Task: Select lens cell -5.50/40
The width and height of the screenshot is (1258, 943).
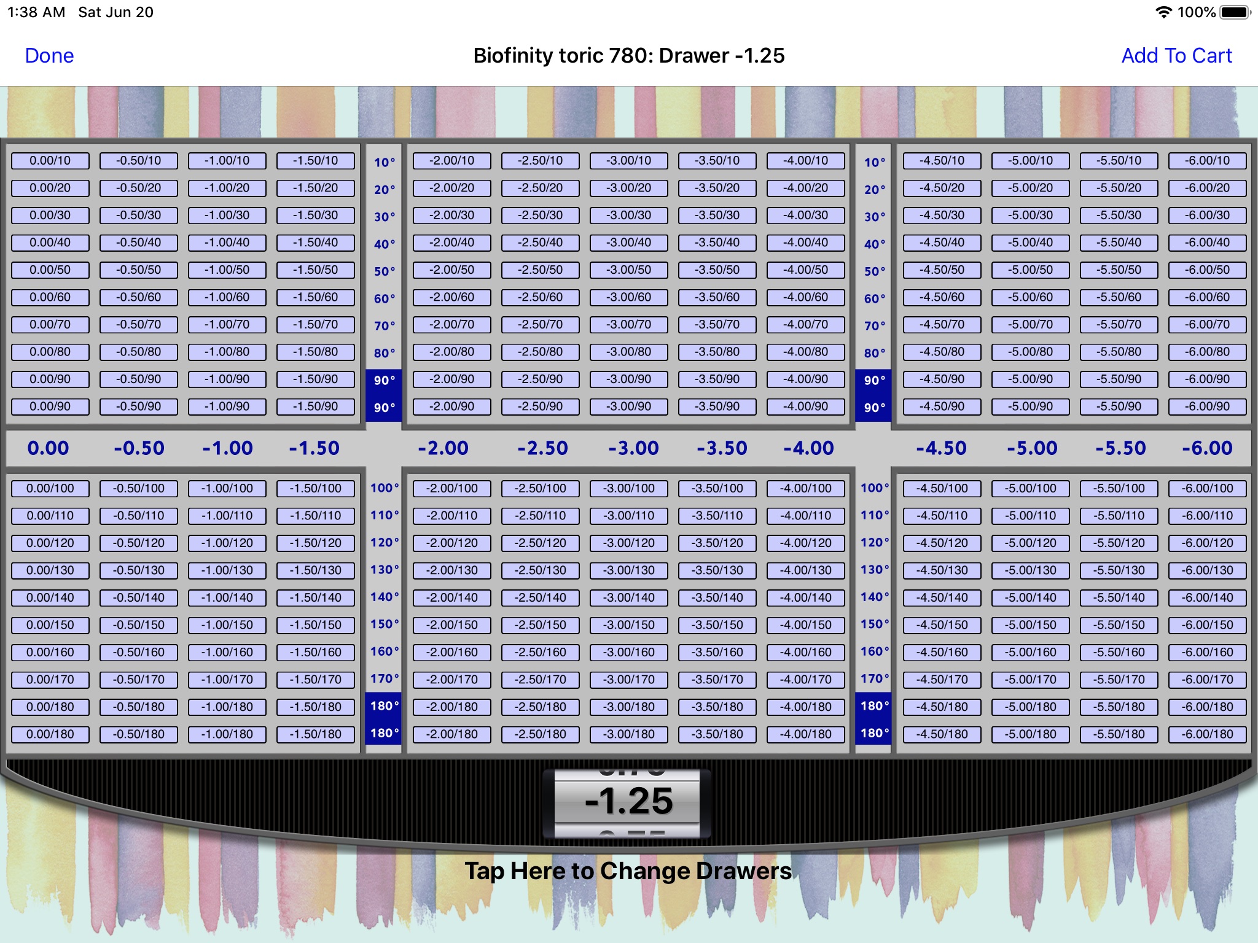Action: (x=1119, y=243)
